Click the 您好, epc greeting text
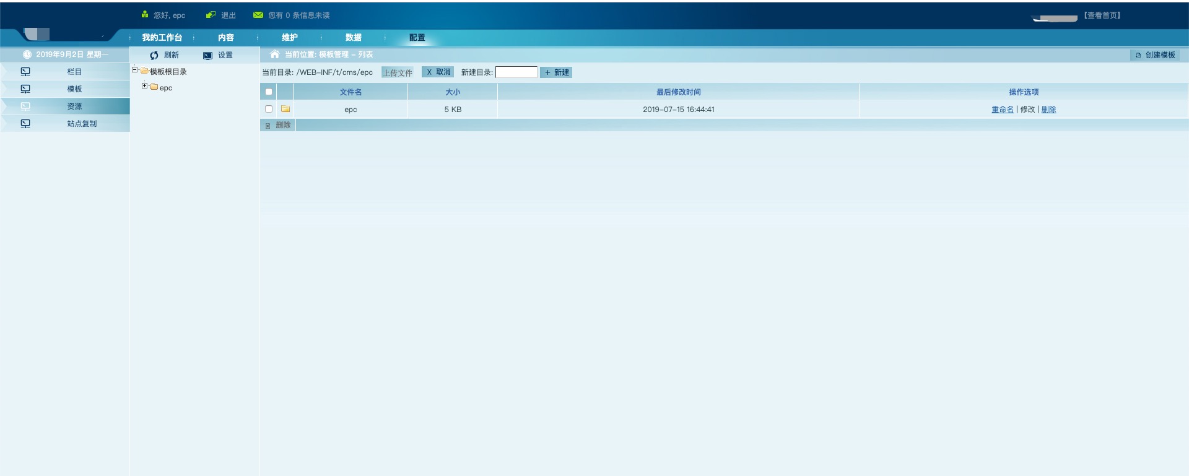Image resolution: width=1189 pixels, height=476 pixels. tap(170, 15)
